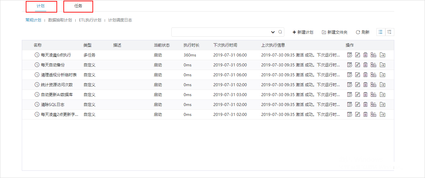Expand the search box dropdown arrow
The height and width of the screenshot is (178, 425).
point(273,32)
